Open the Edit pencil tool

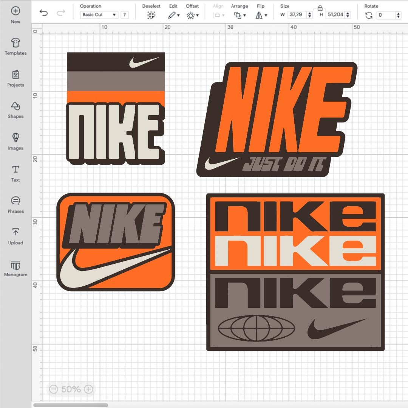pyautogui.click(x=172, y=15)
